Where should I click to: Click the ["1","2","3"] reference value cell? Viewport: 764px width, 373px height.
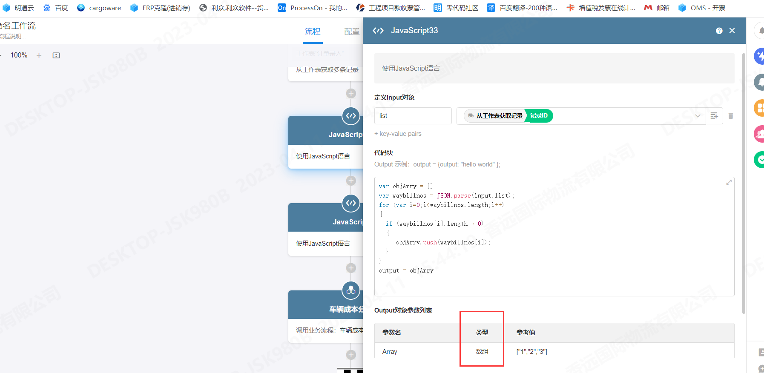(x=532, y=352)
